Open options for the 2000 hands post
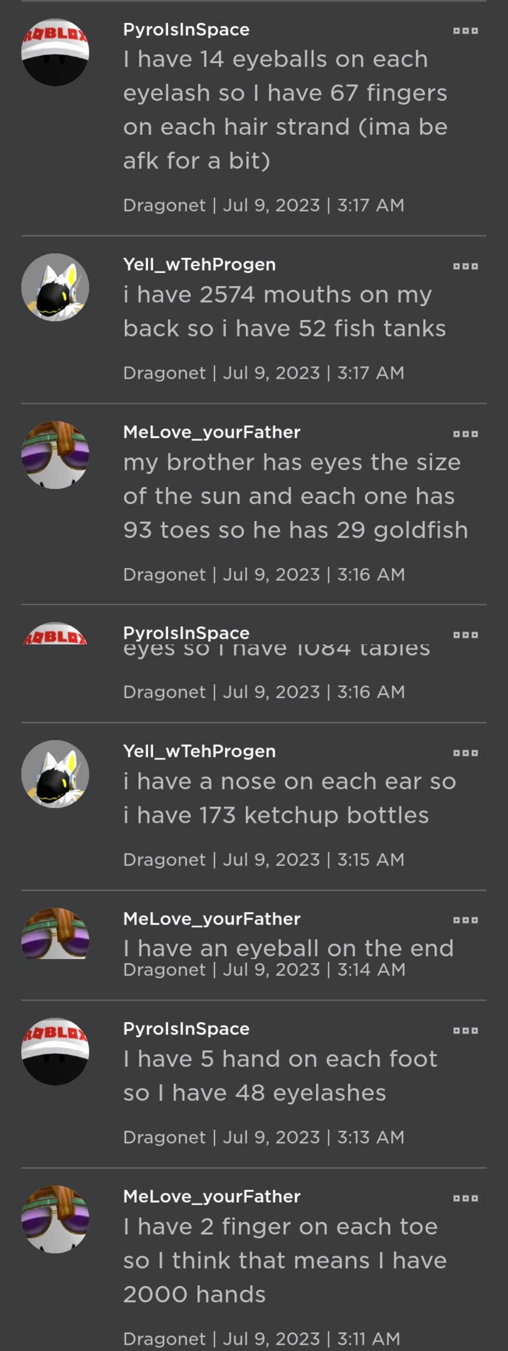Screen dimensions: 508x1351 (465, 1198)
